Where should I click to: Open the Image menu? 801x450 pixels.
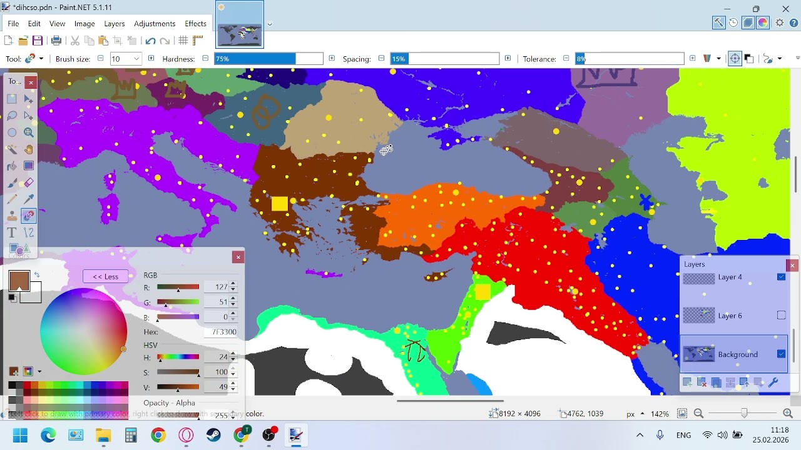[84, 24]
